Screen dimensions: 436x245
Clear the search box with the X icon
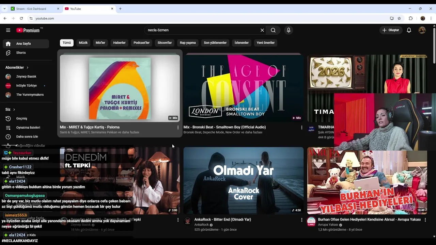click(262, 30)
